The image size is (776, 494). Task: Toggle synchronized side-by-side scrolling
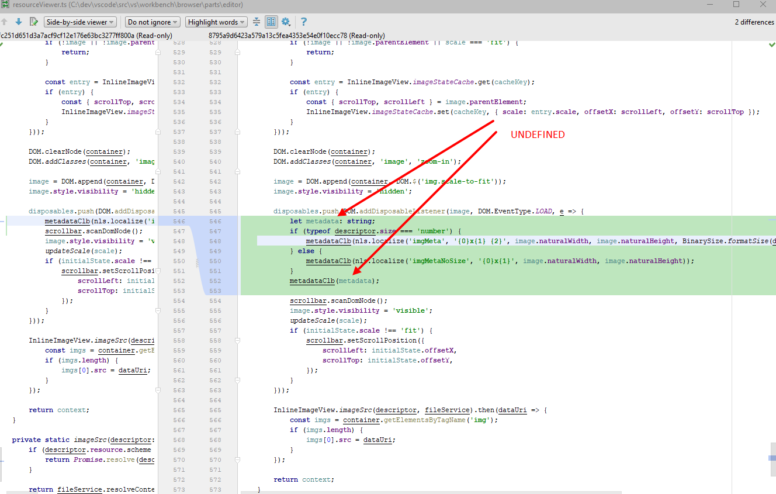pyautogui.click(x=271, y=22)
